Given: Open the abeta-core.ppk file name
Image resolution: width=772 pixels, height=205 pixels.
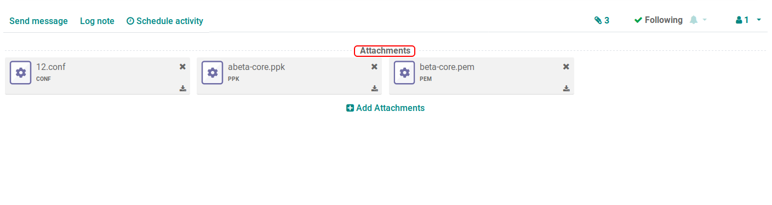Looking at the screenshot, I should click(256, 67).
